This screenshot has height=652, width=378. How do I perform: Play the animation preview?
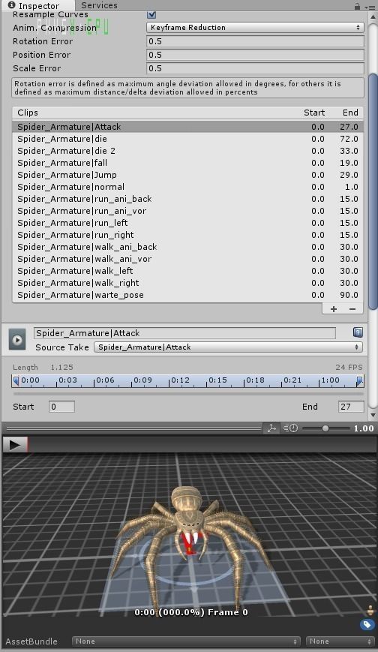(14, 445)
